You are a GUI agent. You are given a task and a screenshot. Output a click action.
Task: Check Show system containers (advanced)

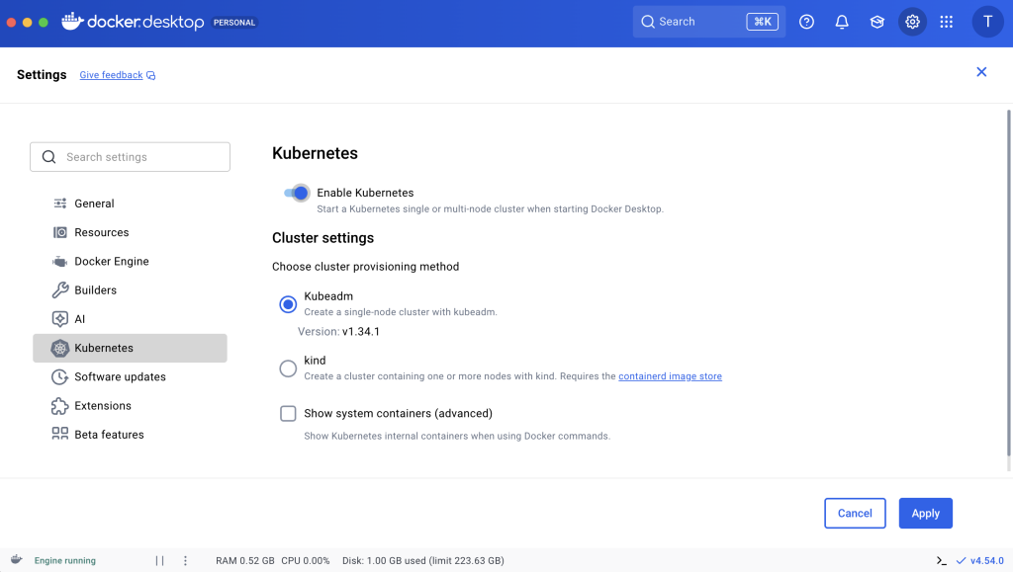pos(288,413)
